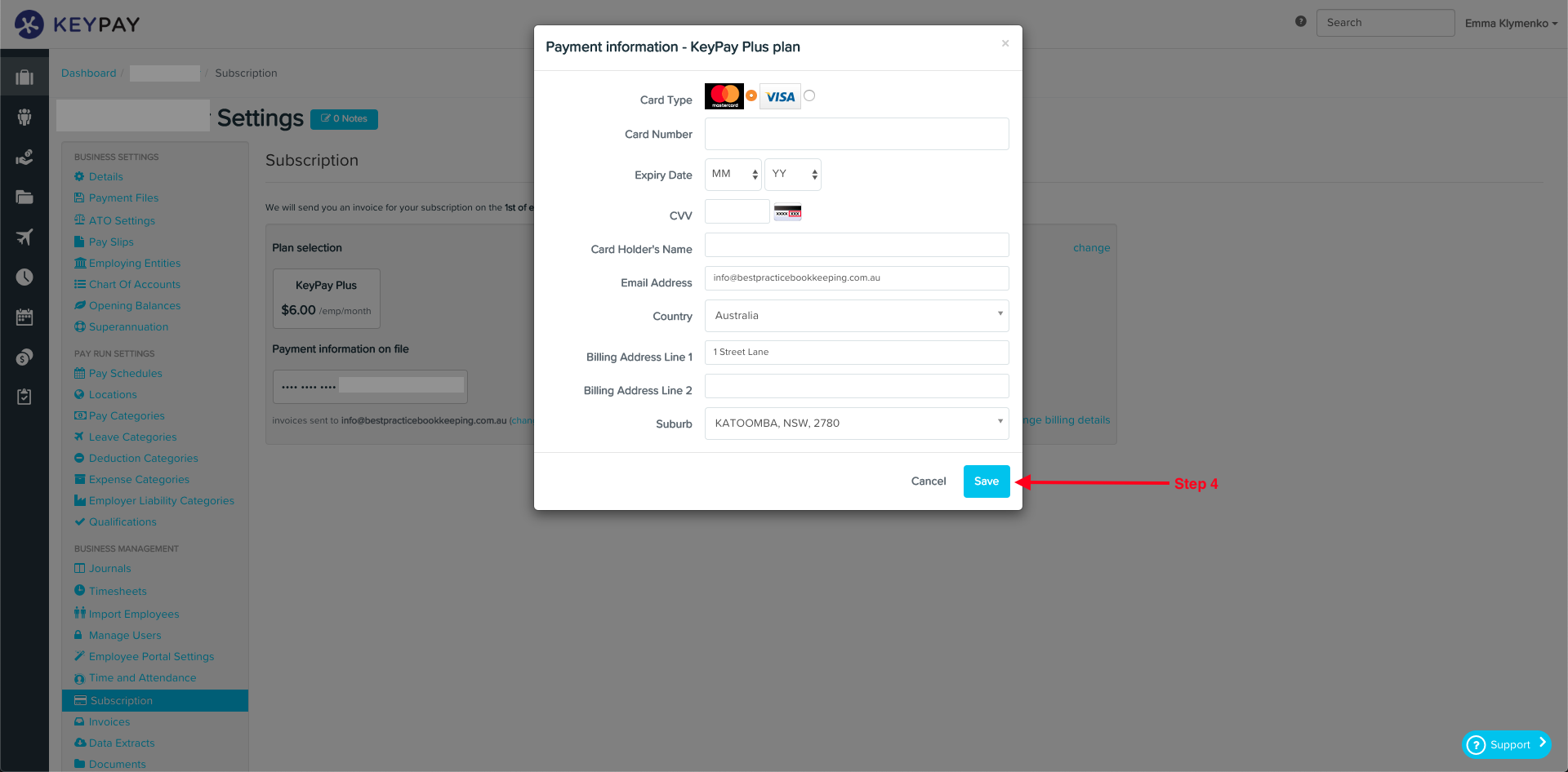1568x772 pixels.
Task: Open Employee Portal Settings
Action: 151,656
